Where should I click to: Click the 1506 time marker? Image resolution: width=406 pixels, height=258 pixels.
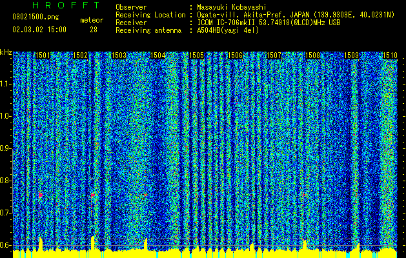click(236, 55)
